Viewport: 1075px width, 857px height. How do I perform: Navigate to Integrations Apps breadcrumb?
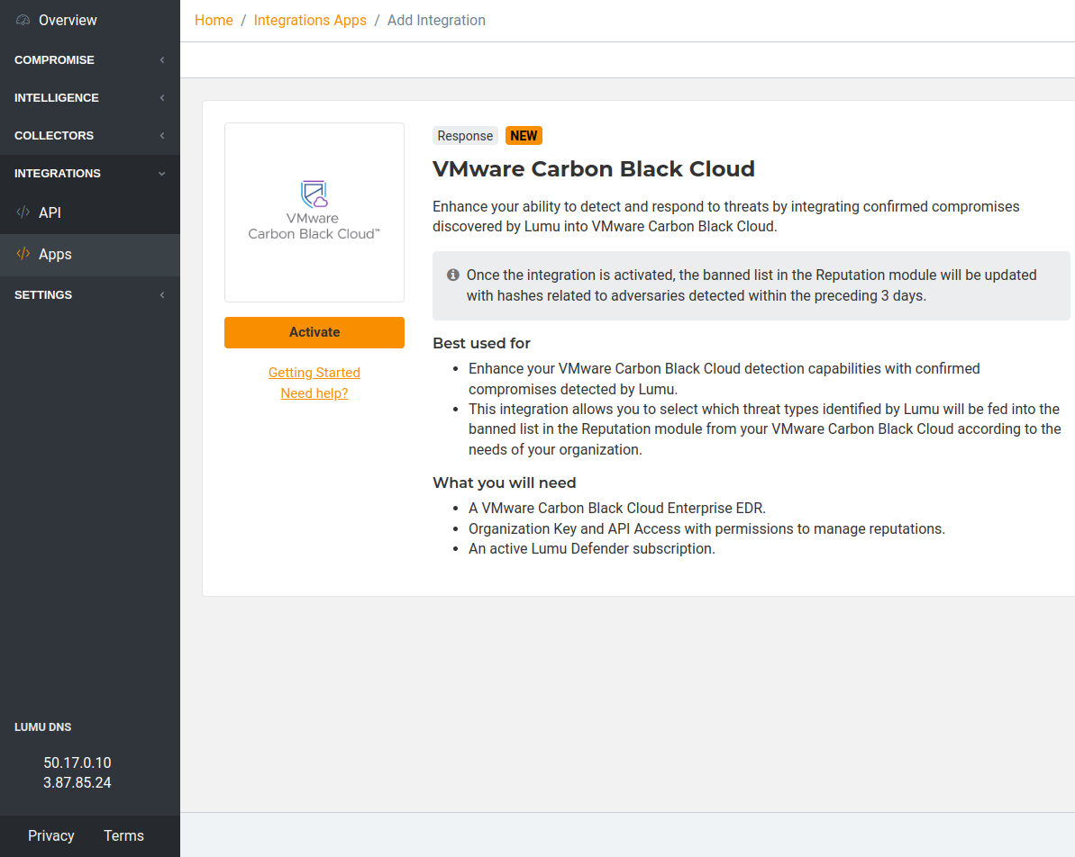pos(310,20)
